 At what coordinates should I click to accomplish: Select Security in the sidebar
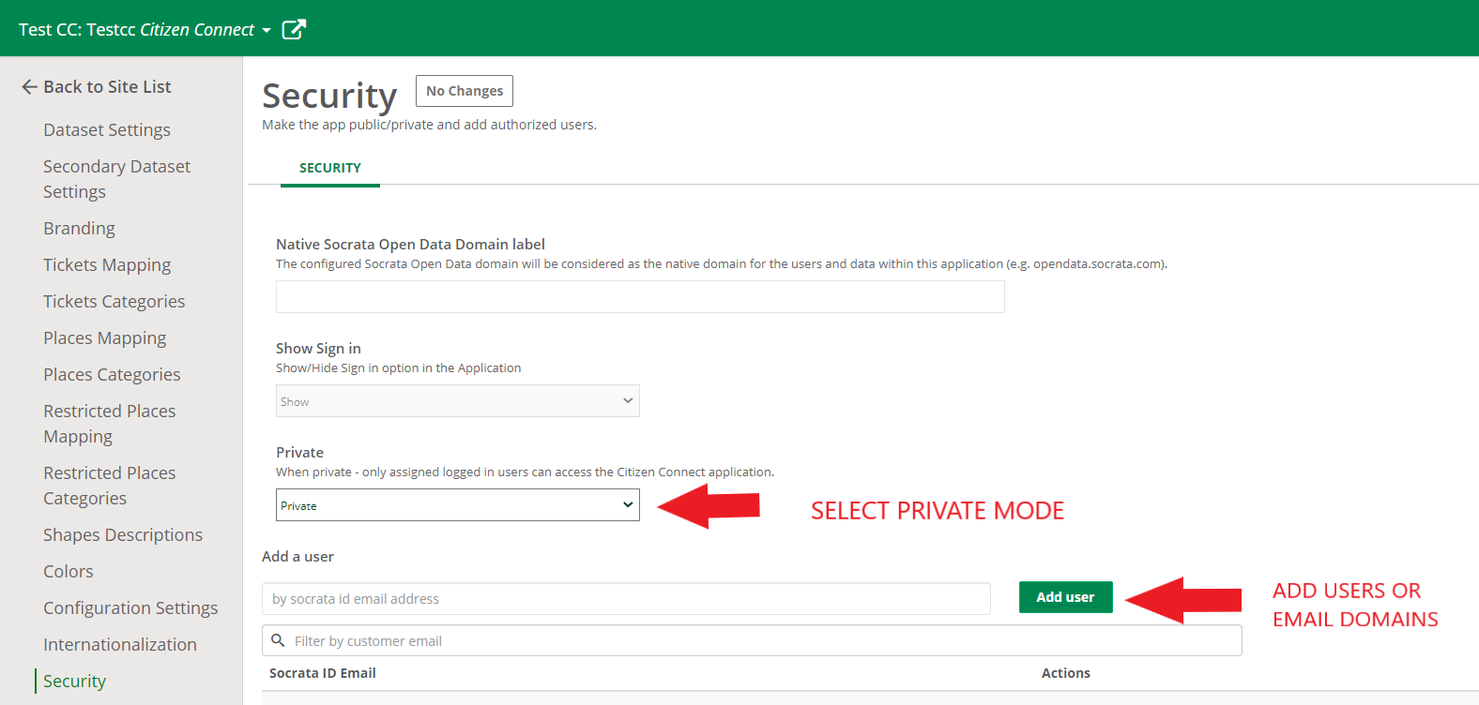[74, 682]
